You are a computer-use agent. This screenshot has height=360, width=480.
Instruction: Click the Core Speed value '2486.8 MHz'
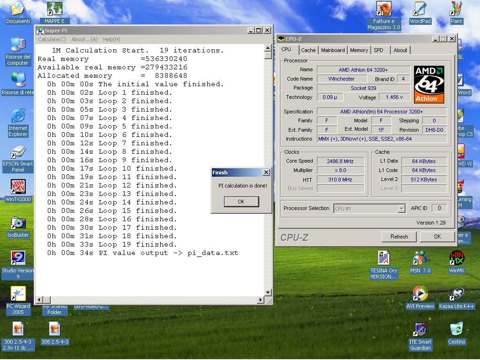[340, 161]
